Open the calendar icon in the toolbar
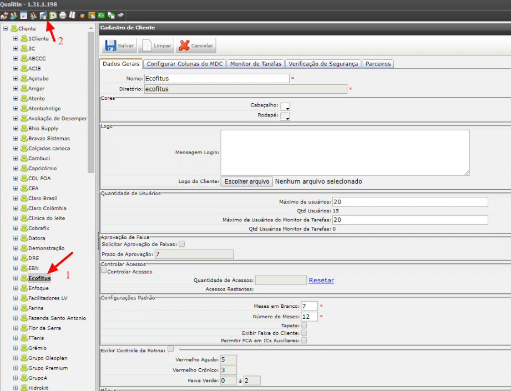 pyautogui.click(x=23, y=15)
